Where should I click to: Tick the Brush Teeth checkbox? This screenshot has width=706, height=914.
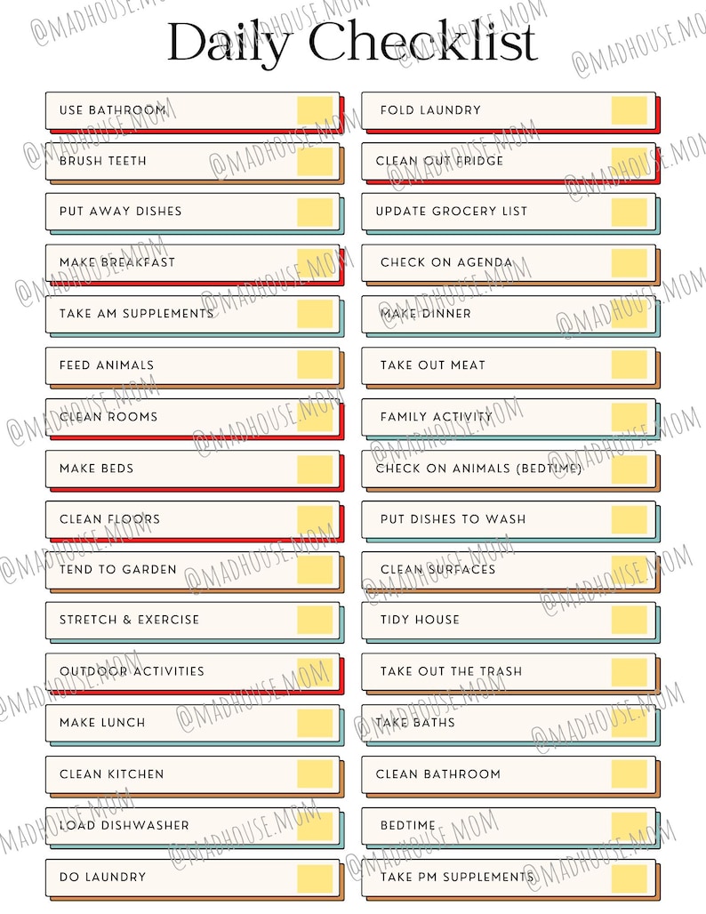(x=315, y=162)
